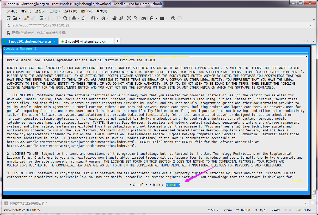
Task: Click the lock screen padlock icon
Action: pyautogui.click(x=135, y=18)
